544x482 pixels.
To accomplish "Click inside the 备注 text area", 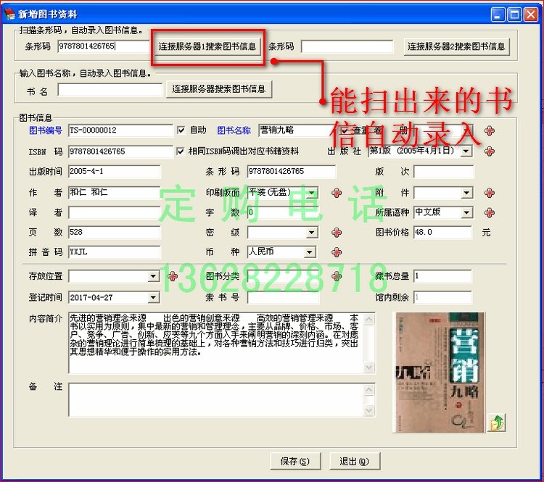I will click(x=216, y=399).
